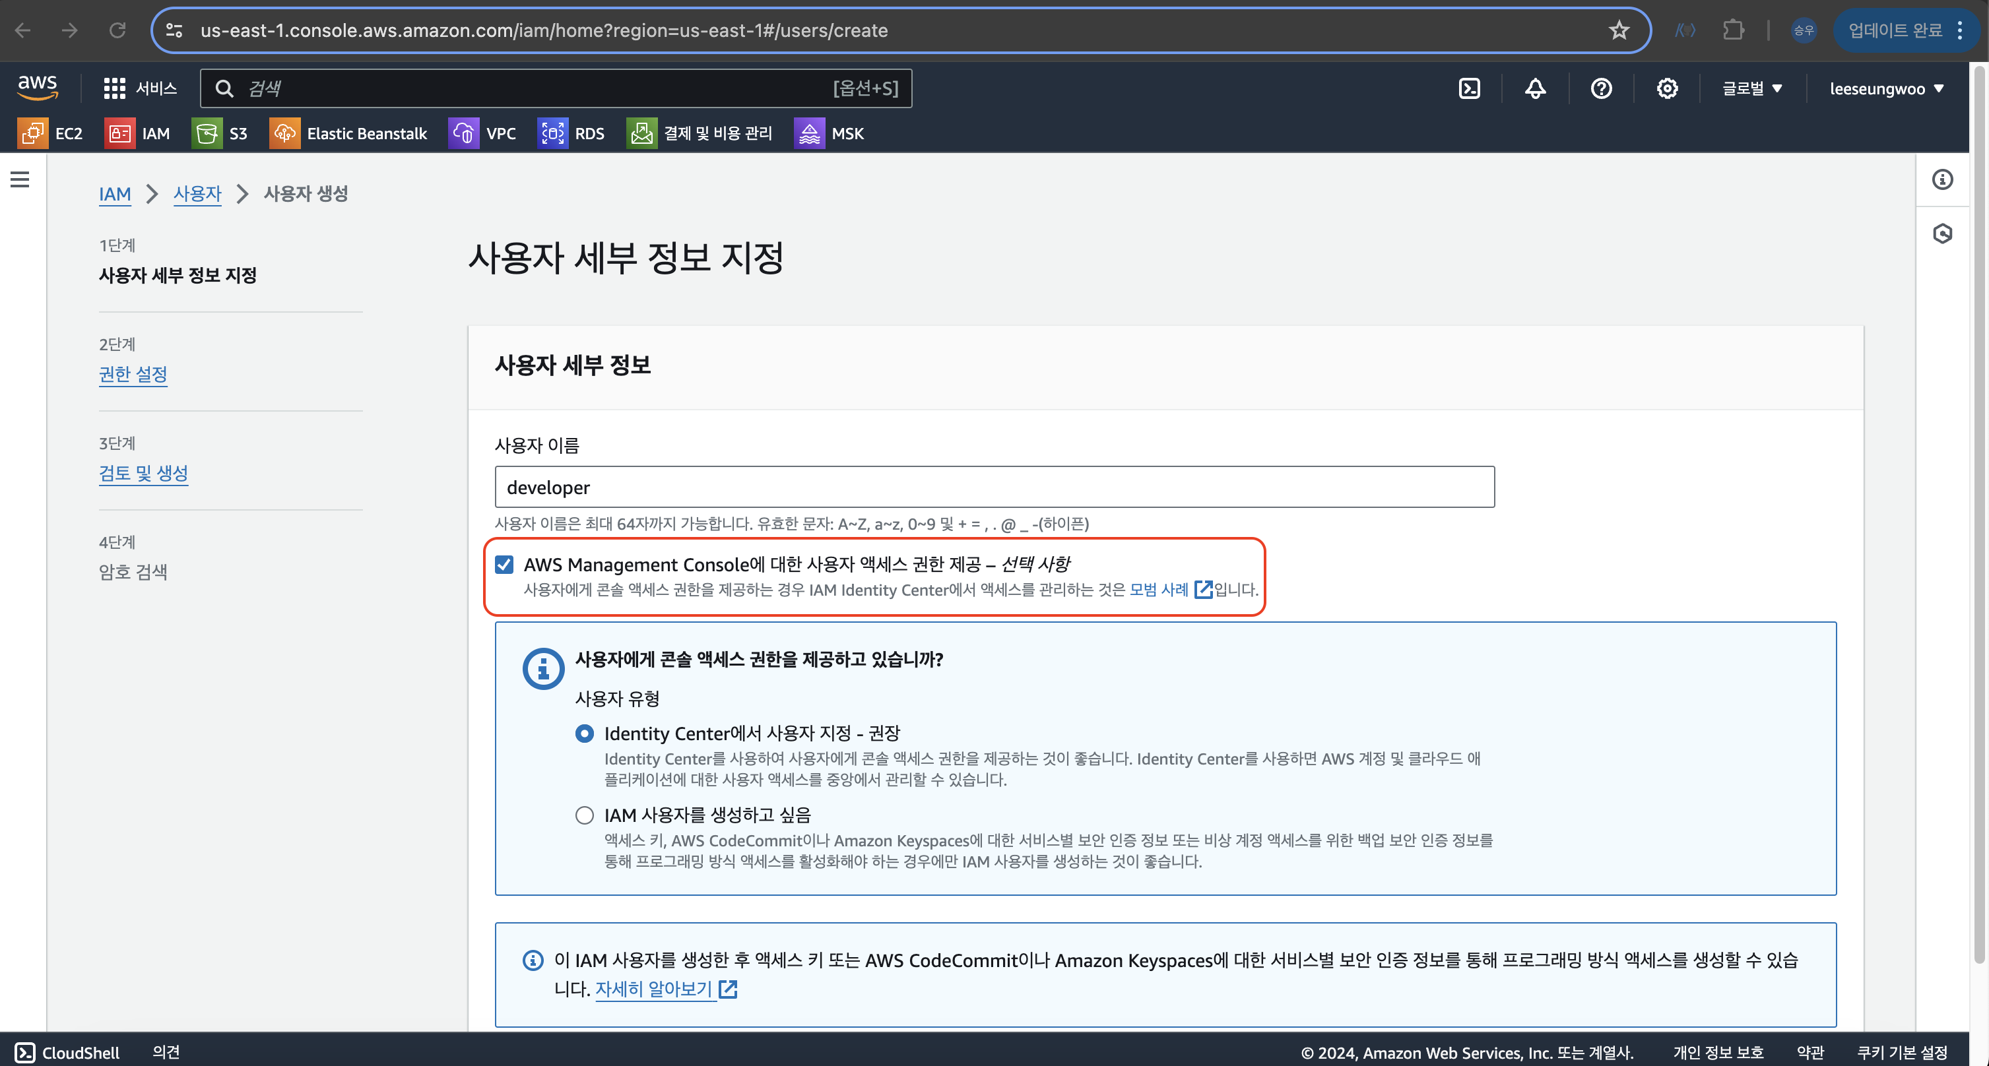Open the CloudShell footer item

(68, 1052)
